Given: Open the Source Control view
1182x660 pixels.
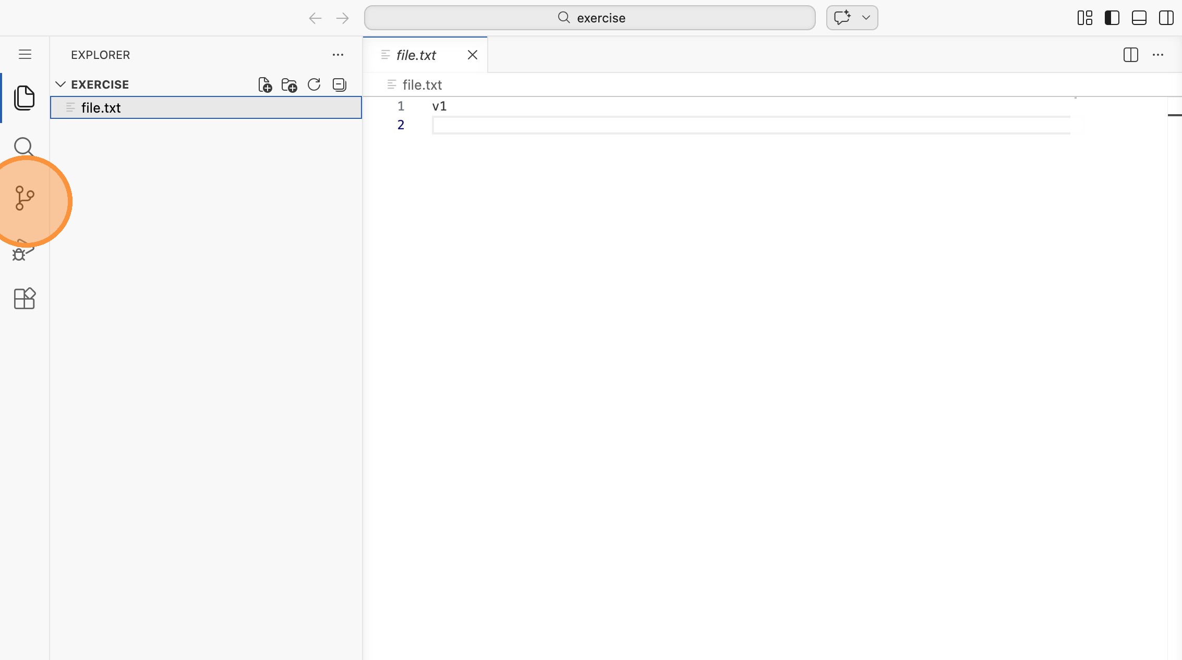Looking at the screenshot, I should click(x=25, y=198).
